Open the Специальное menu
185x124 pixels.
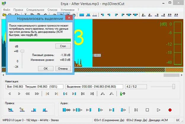pos(35,10)
